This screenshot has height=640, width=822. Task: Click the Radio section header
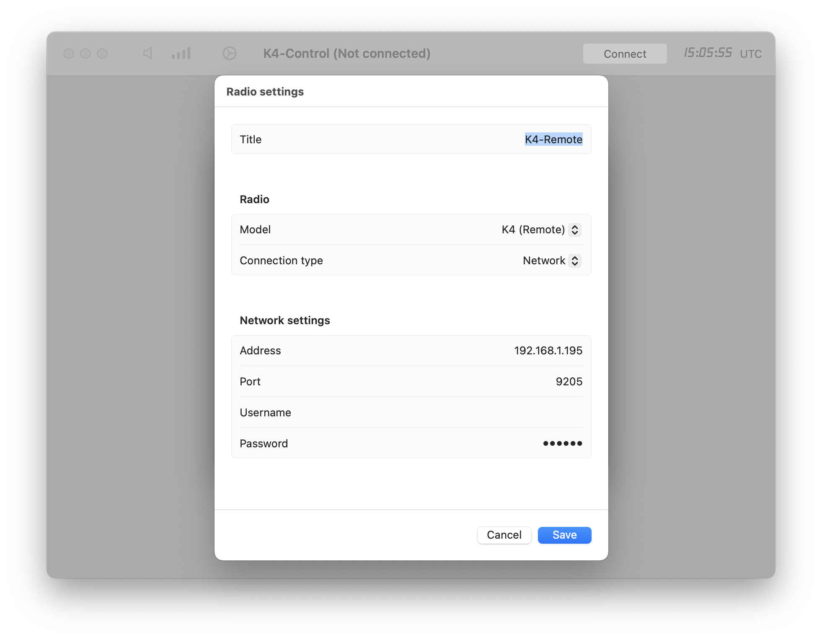pyautogui.click(x=254, y=199)
